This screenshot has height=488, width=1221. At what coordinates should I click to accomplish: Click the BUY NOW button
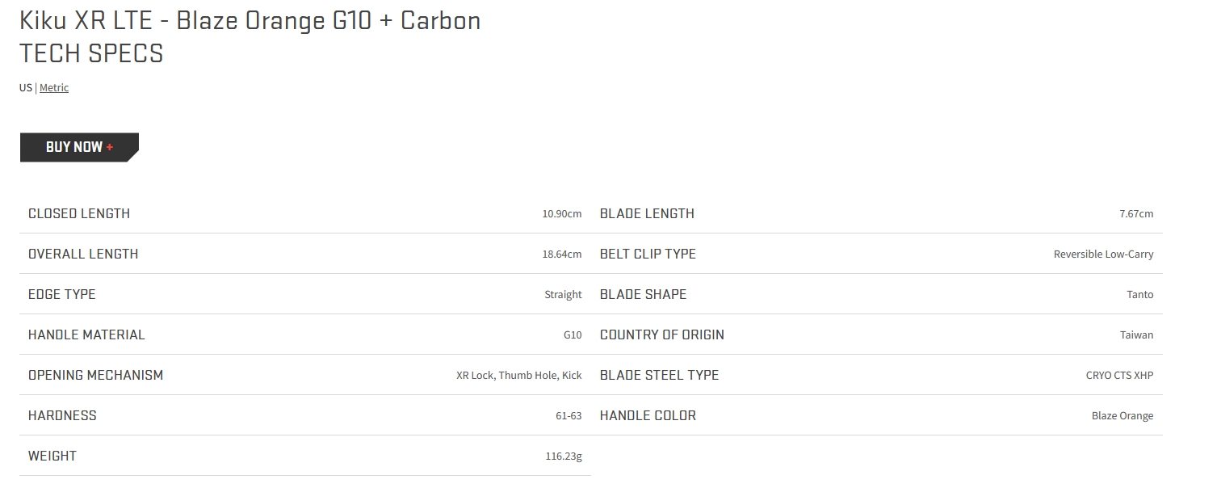click(79, 147)
